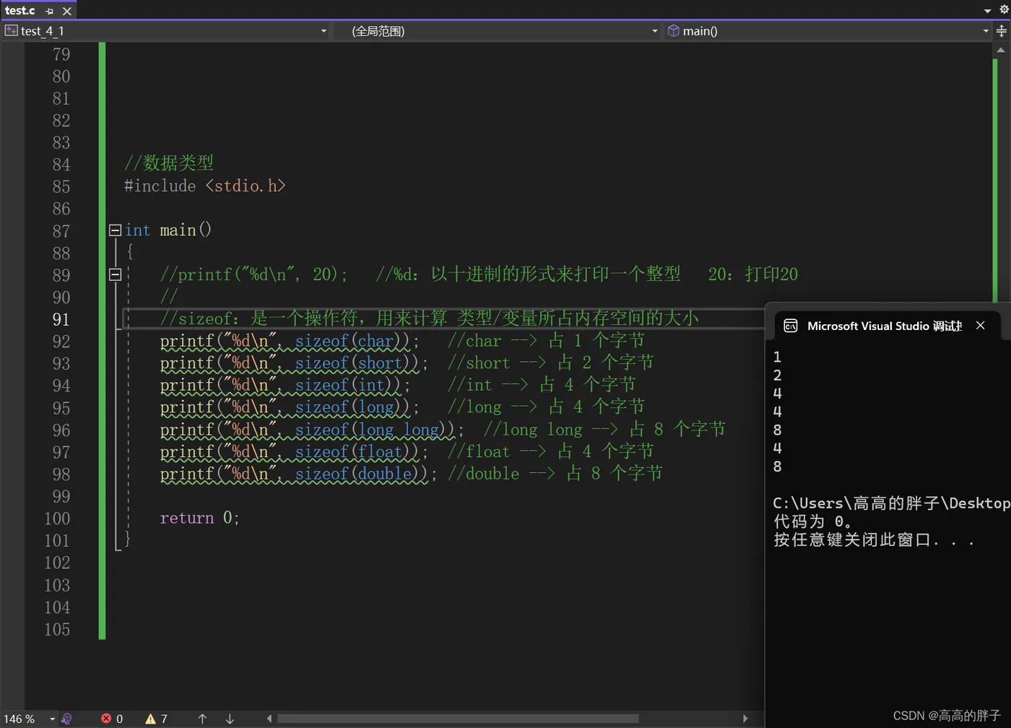Open the main() member dropdown

coord(985,31)
